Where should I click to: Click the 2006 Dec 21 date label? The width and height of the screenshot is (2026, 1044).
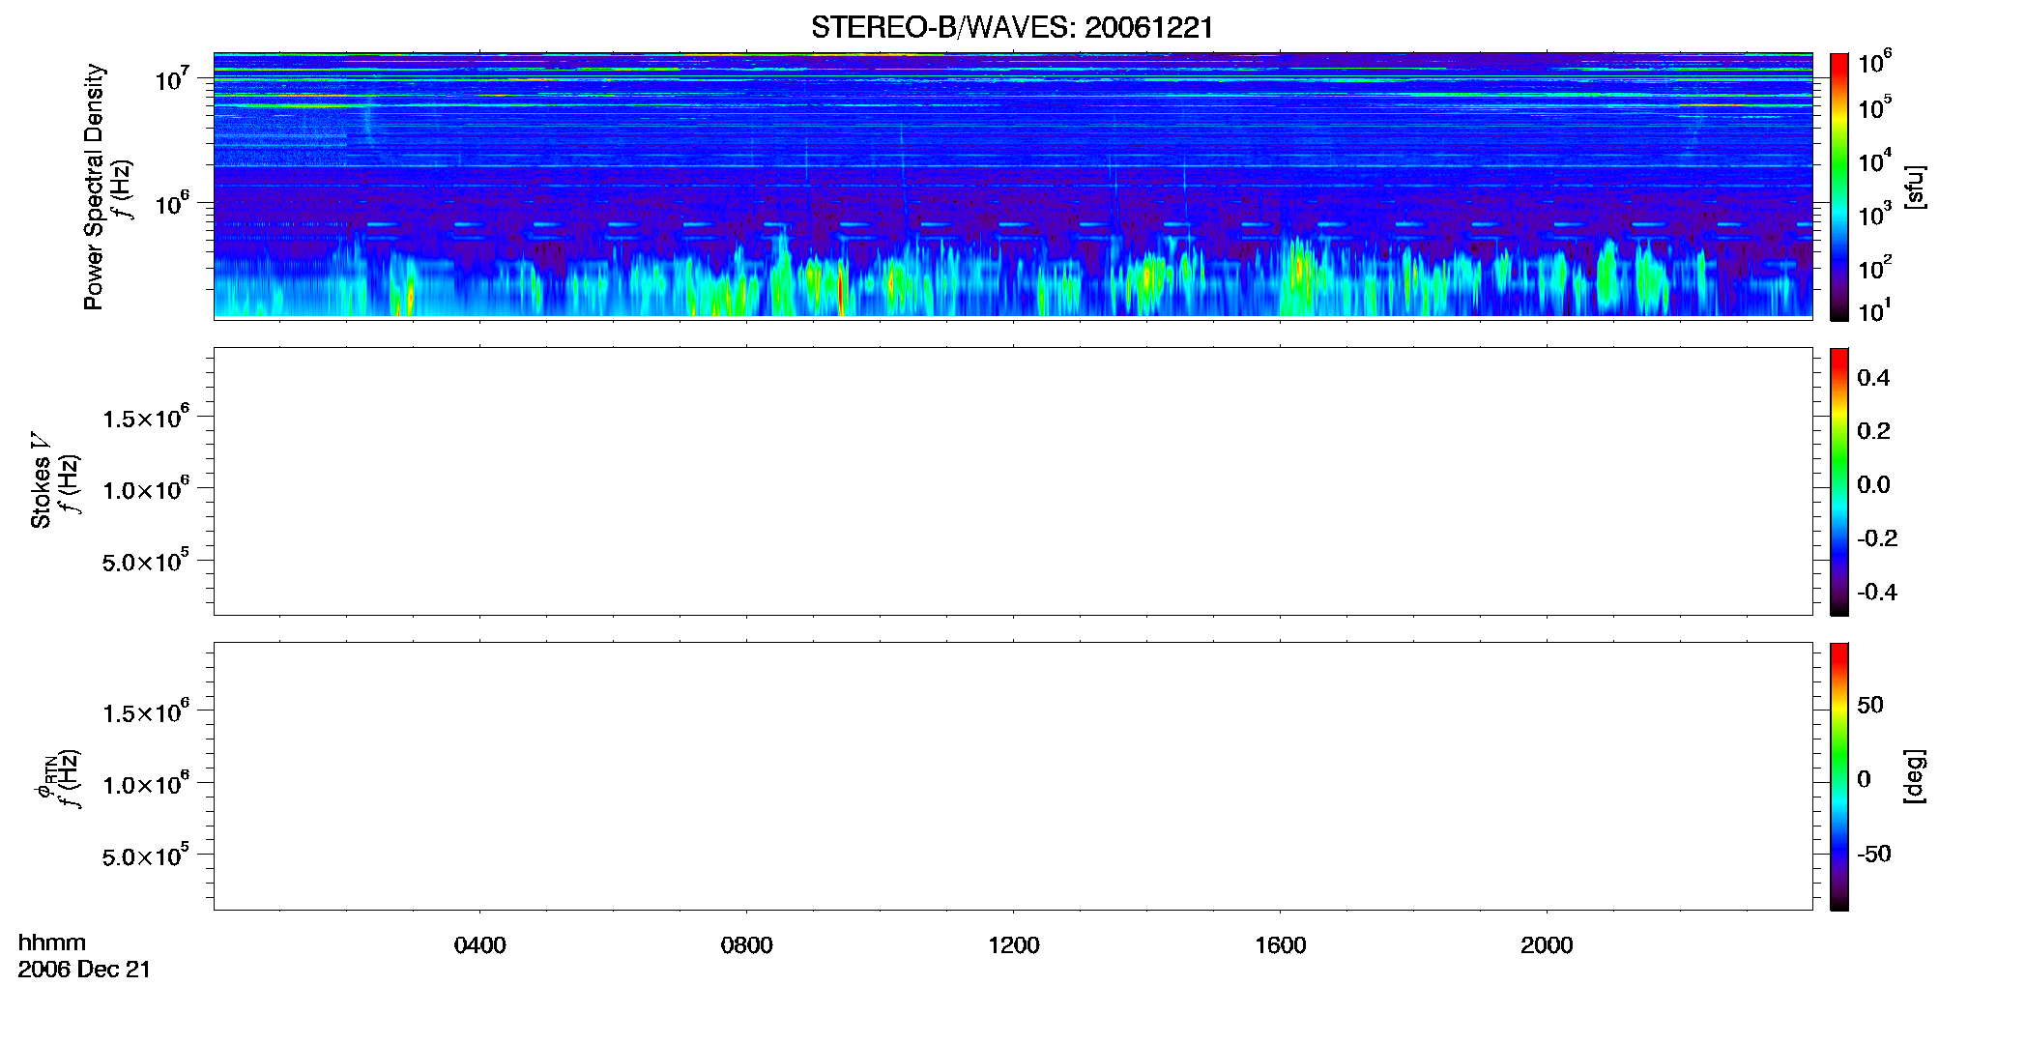(x=84, y=970)
